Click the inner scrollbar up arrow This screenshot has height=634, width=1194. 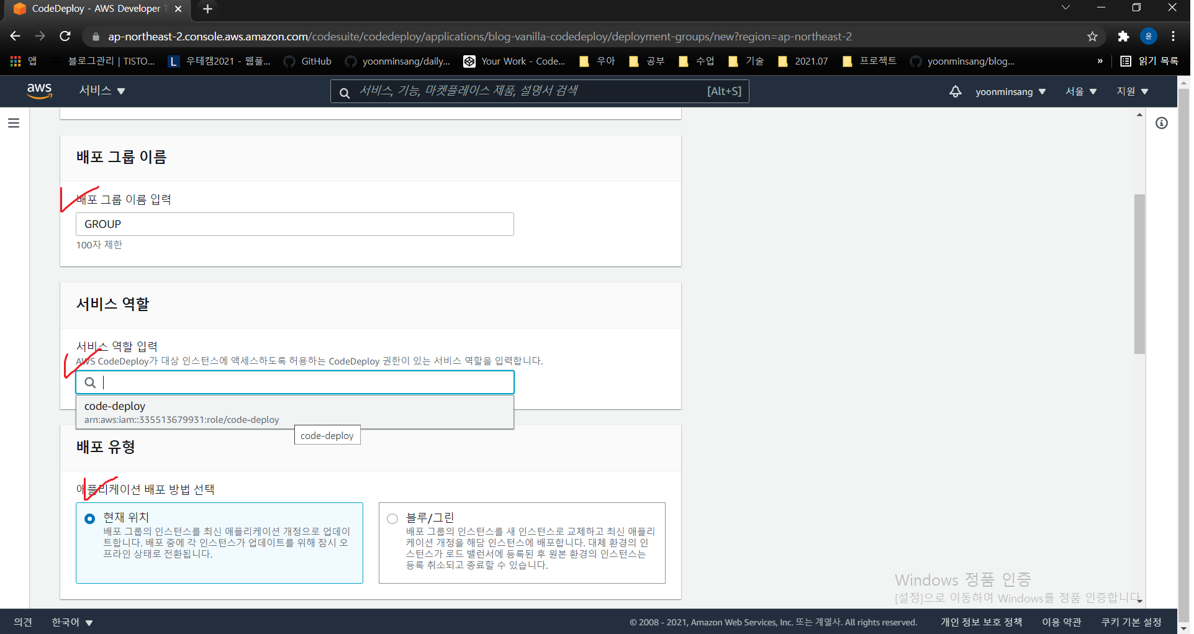click(x=1139, y=115)
